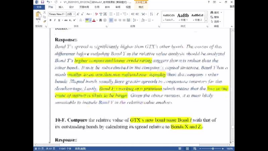Screen dimensions: 268x151
Task: Switch to the 插入 (Insert) tab
Action: 61,7
